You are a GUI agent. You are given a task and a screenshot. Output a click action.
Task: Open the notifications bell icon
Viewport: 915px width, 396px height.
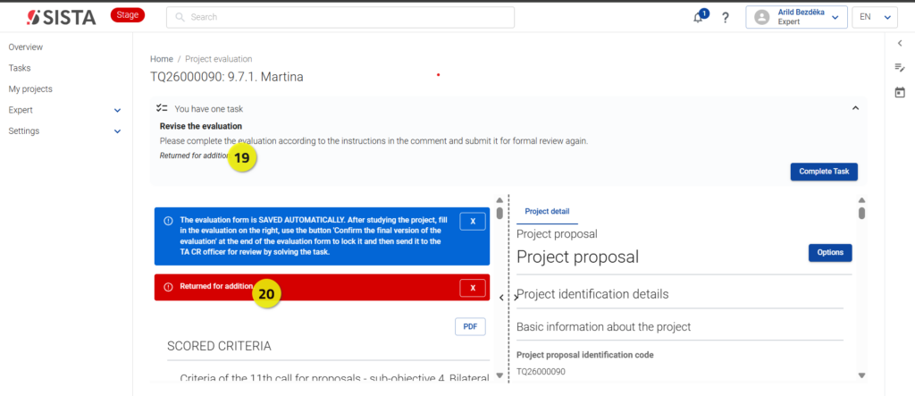[x=698, y=18]
